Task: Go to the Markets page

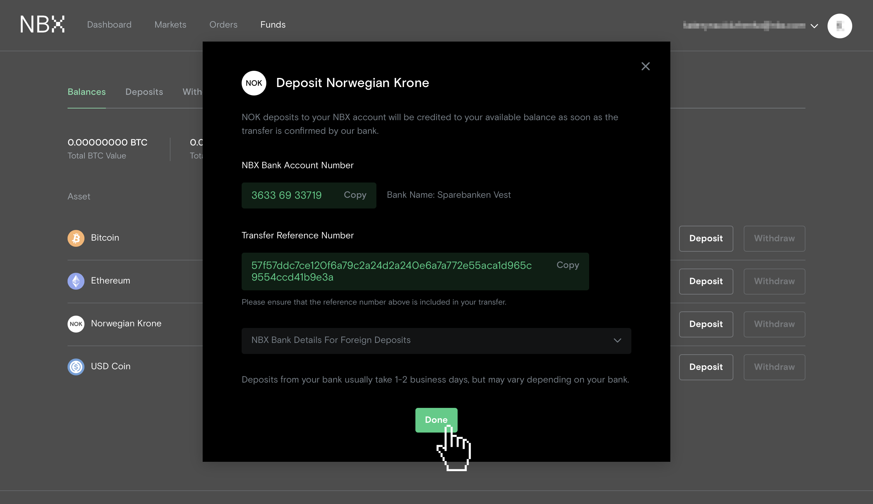Action: coord(170,25)
